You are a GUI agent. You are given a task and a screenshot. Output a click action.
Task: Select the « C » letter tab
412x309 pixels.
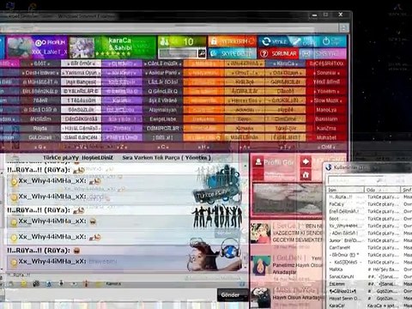pyautogui.click(x=162, y=147)
